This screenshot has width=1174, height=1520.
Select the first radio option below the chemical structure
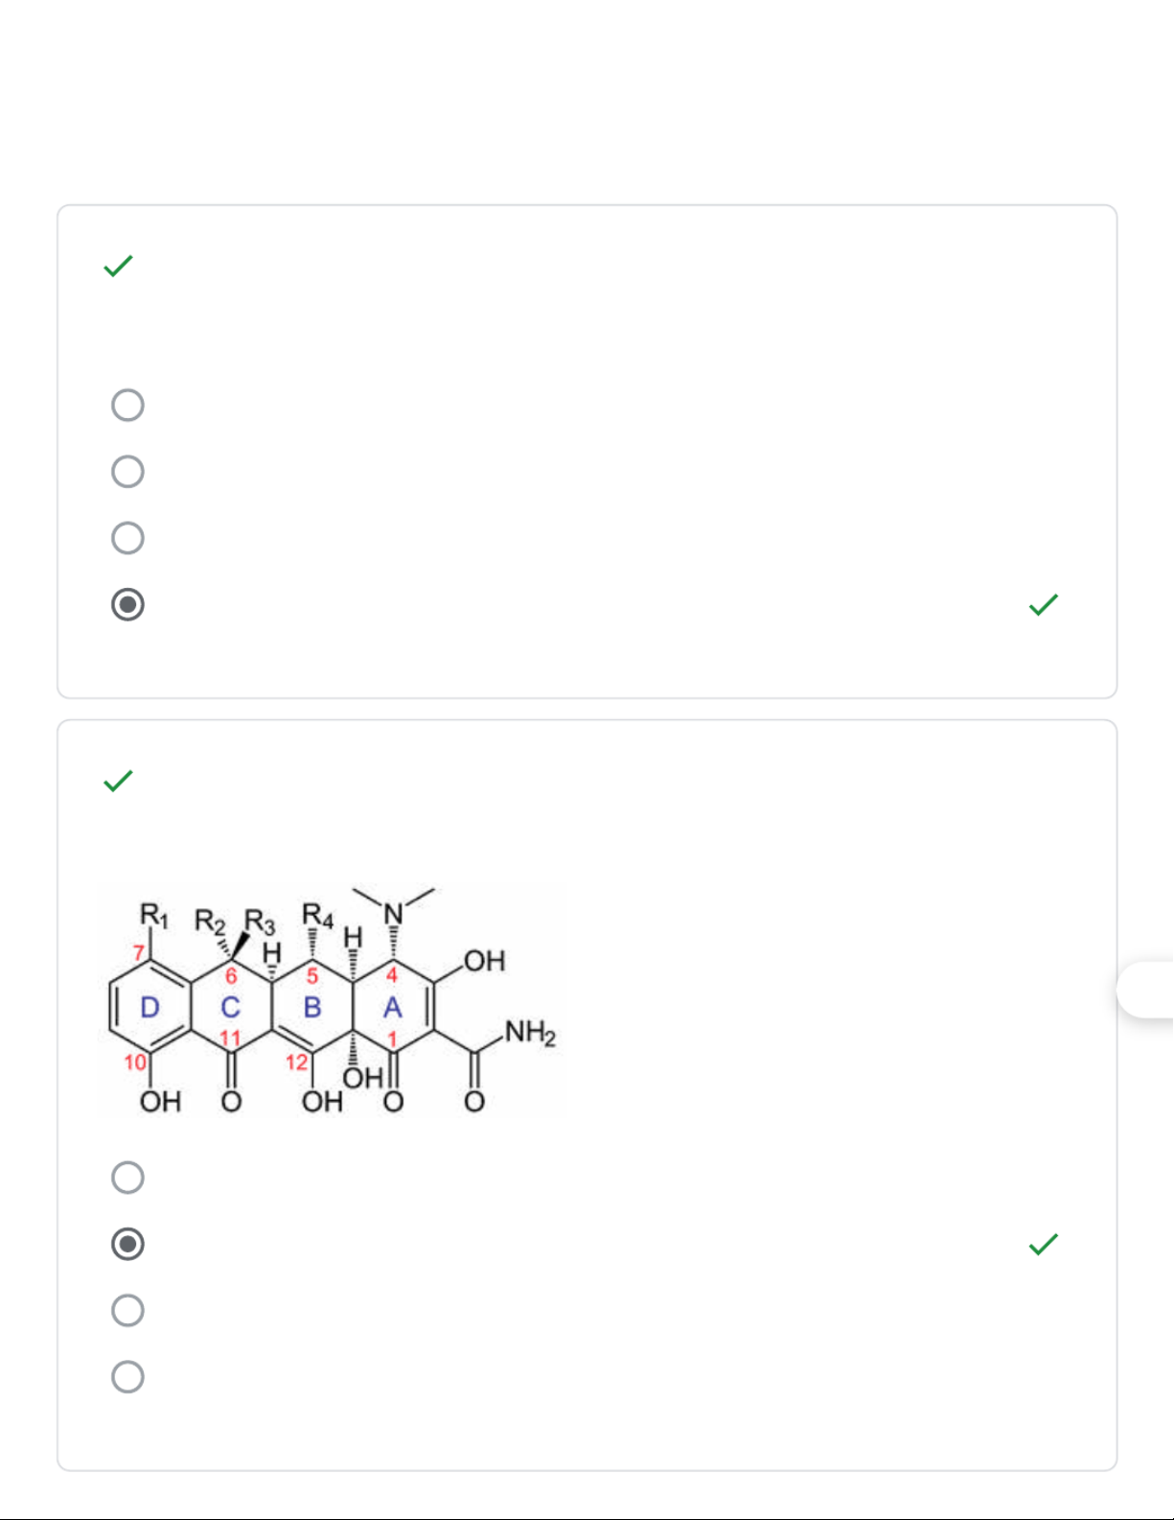click(x=127, y=1177)
